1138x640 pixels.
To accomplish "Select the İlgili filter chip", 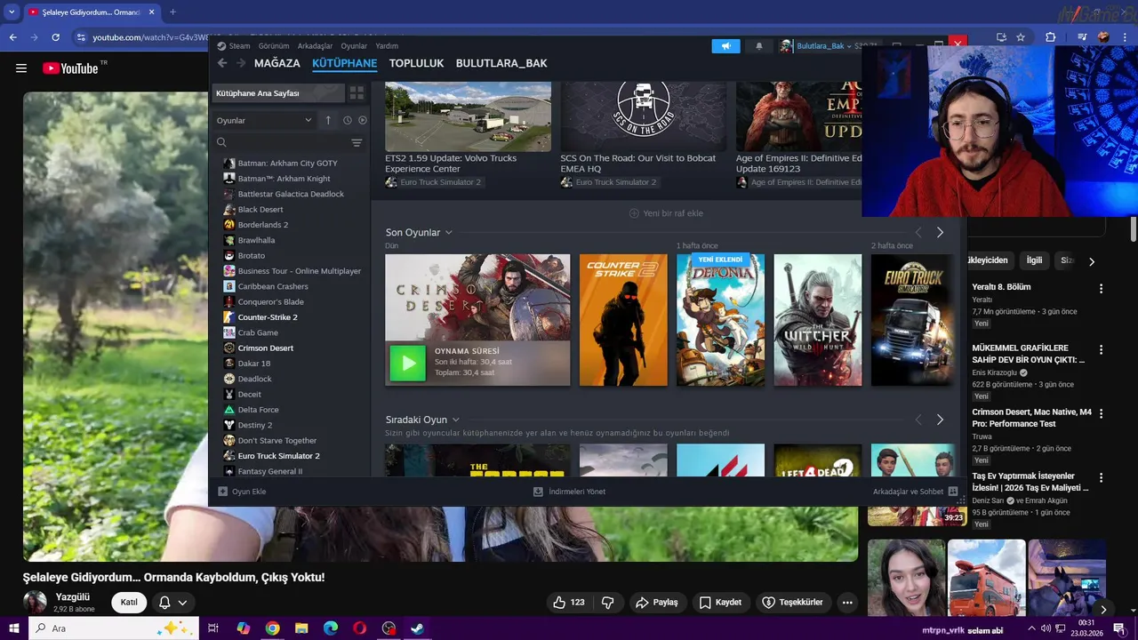I will [1034, 260].
